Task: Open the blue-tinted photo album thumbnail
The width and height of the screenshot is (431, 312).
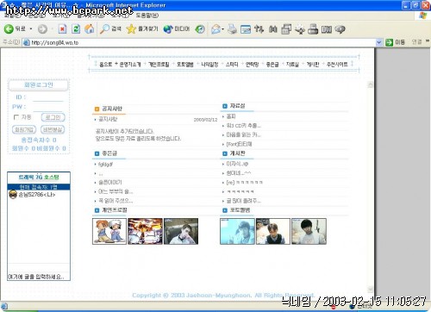Action: coord(237,231)
